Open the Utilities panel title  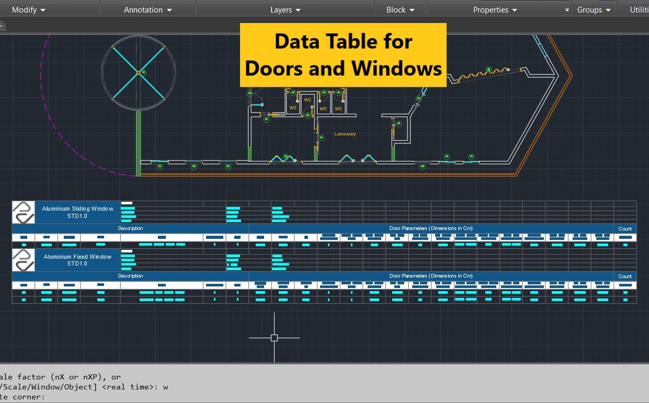click(639, 9)
